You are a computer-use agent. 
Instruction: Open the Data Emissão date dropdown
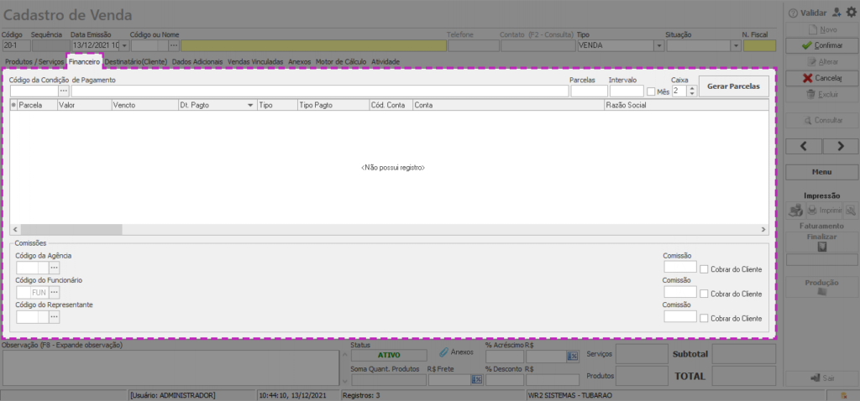tap(125, 45)
